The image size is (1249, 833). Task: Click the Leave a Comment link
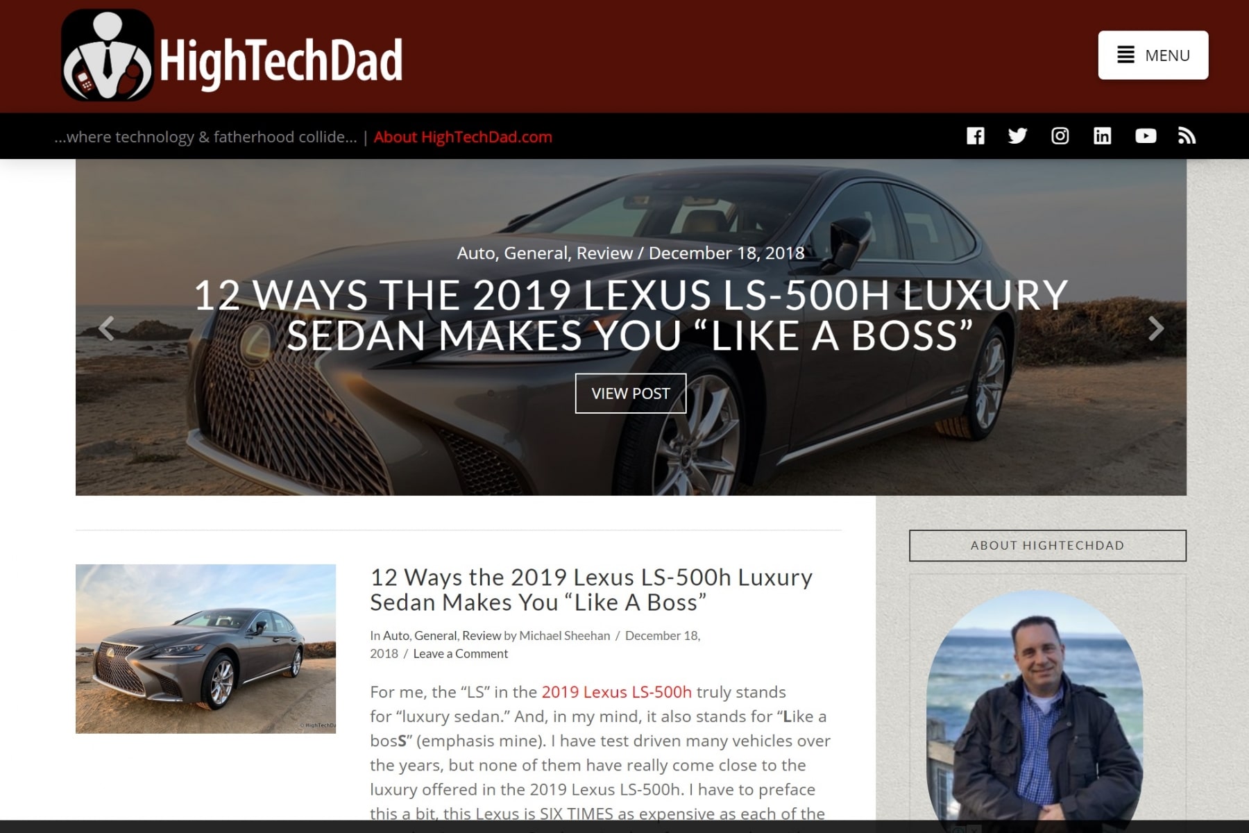tap(460, 653)
